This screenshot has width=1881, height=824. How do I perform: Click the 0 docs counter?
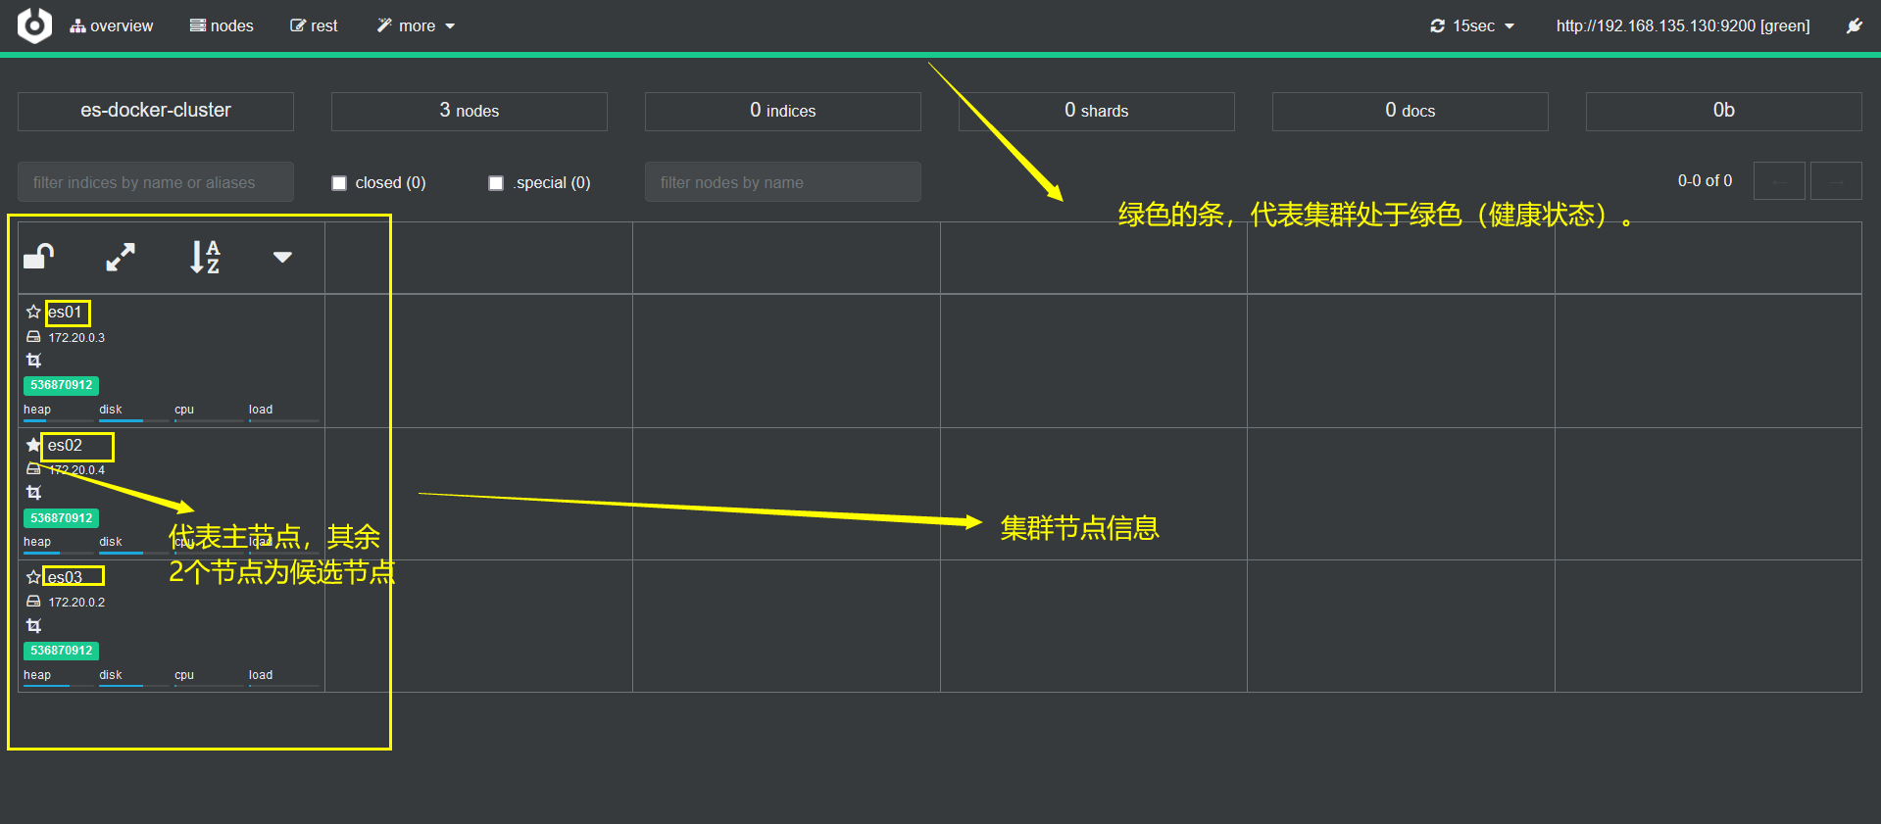1411,111
